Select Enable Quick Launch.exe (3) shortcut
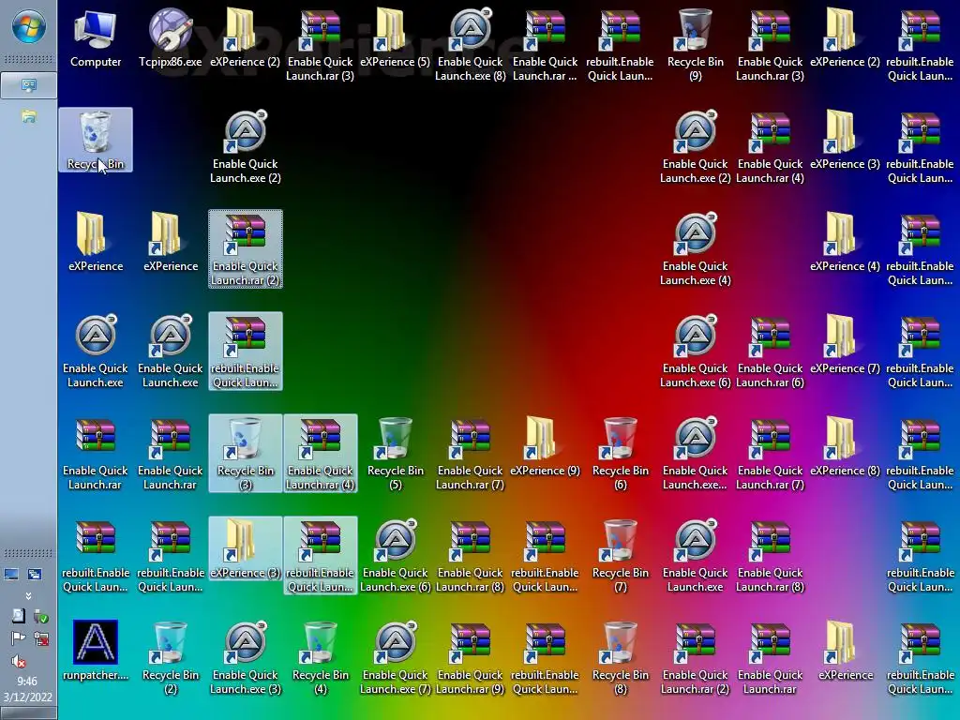The height and width of the screenshot is (720, 960). point(246,657)
